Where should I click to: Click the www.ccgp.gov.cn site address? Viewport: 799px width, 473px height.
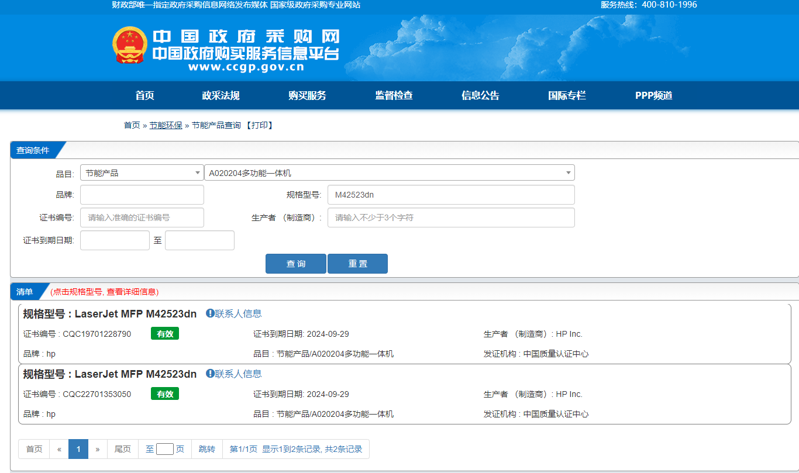246,67
